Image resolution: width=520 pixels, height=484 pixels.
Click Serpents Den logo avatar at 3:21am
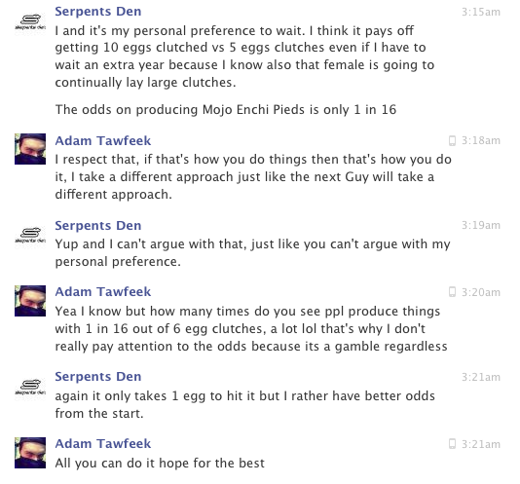coord(30,387)
